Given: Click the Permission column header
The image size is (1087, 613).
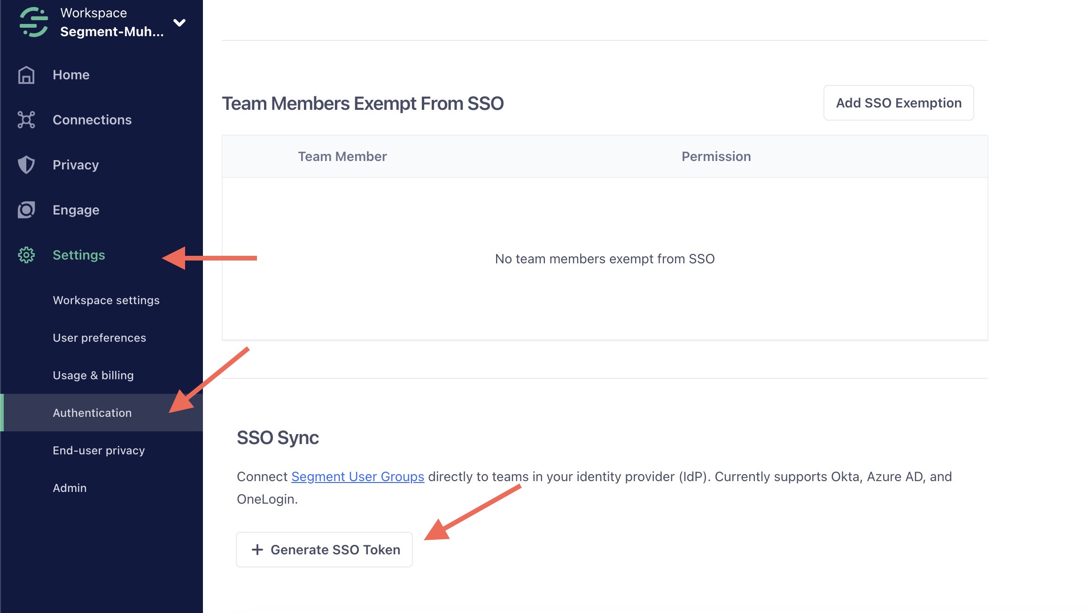Looking at the screenshot, I should click(x=716, y=156).
